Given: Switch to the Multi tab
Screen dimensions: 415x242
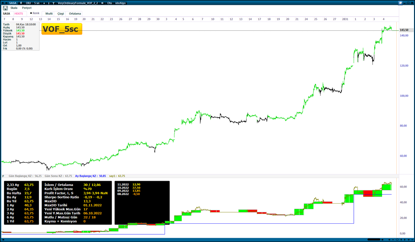Looking at the screenshot, I should (x=49, y=13).
